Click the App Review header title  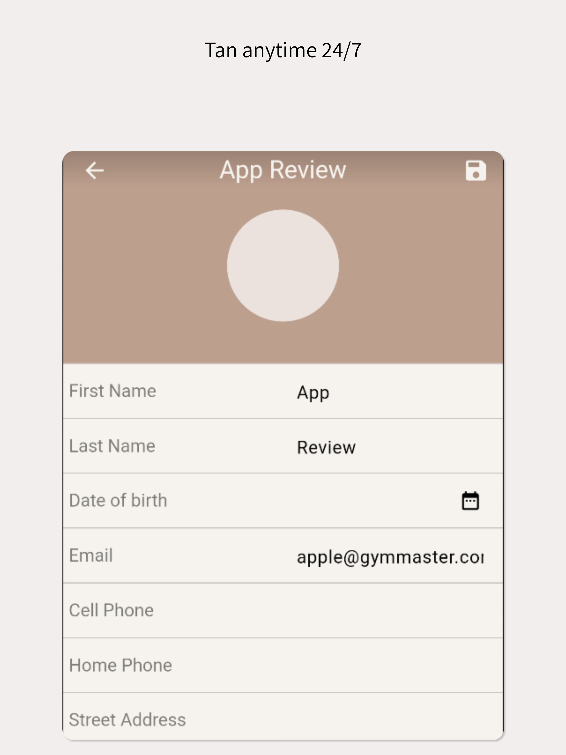point(283,170)
